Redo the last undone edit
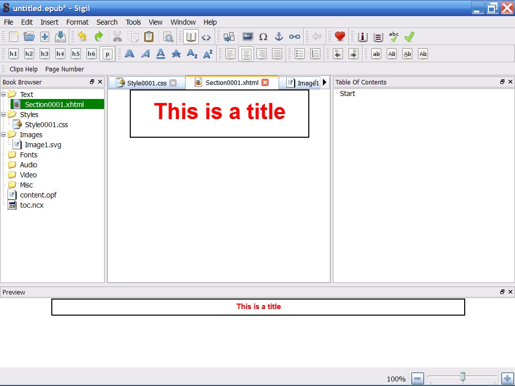 [x=99, y=37]
